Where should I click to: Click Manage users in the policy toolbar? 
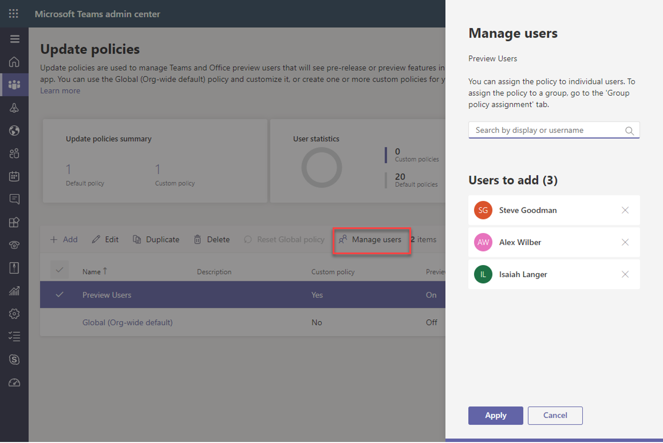(371, 240)
